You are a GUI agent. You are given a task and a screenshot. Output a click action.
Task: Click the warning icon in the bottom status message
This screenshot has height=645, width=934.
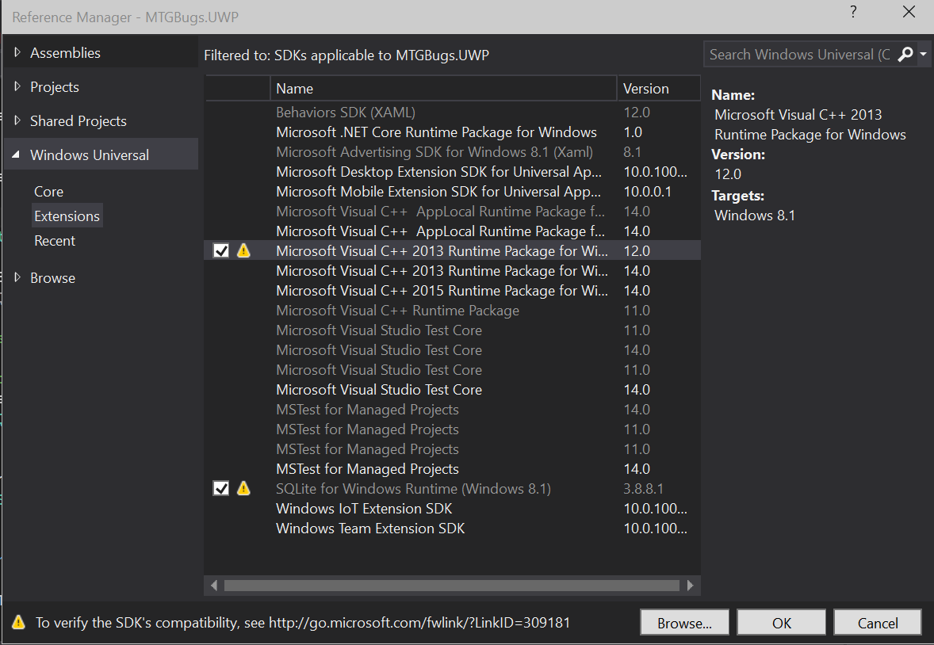18,623
